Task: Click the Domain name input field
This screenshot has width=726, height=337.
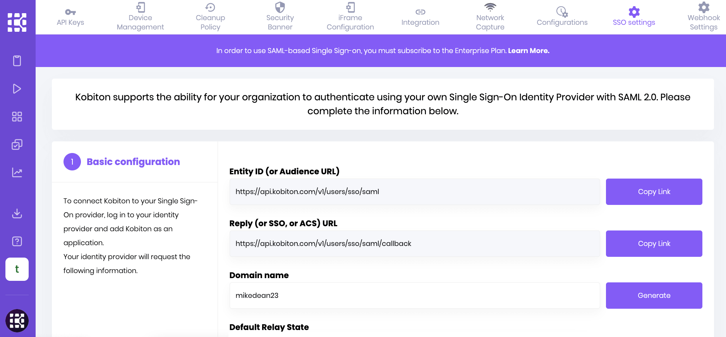Action: point(415,296)
